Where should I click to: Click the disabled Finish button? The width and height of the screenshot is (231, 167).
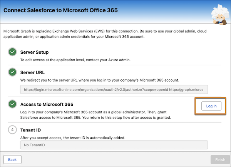pos(220,159)
